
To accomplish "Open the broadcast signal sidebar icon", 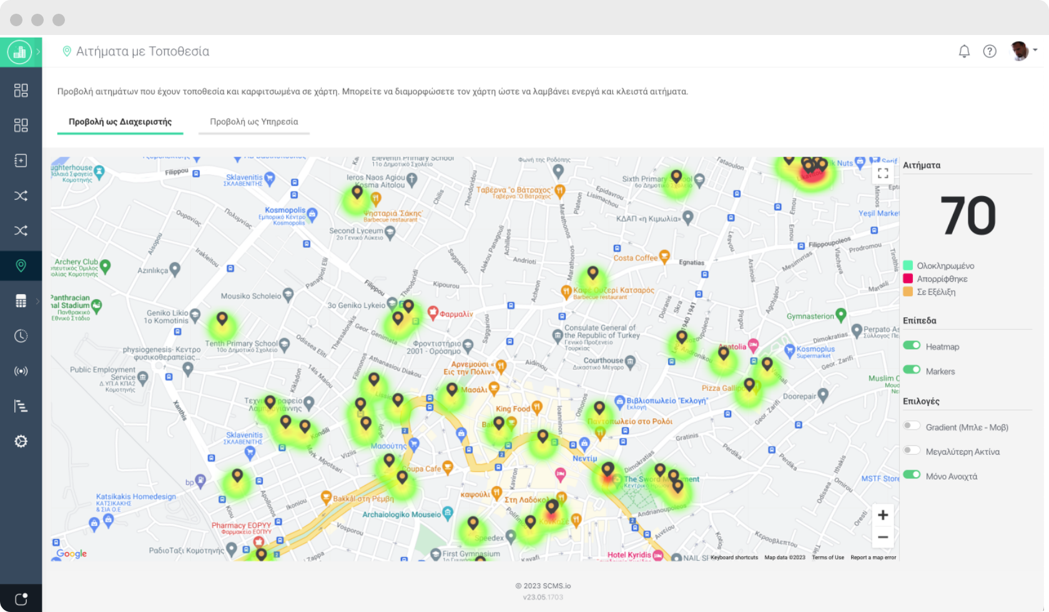I will (21, 371).
